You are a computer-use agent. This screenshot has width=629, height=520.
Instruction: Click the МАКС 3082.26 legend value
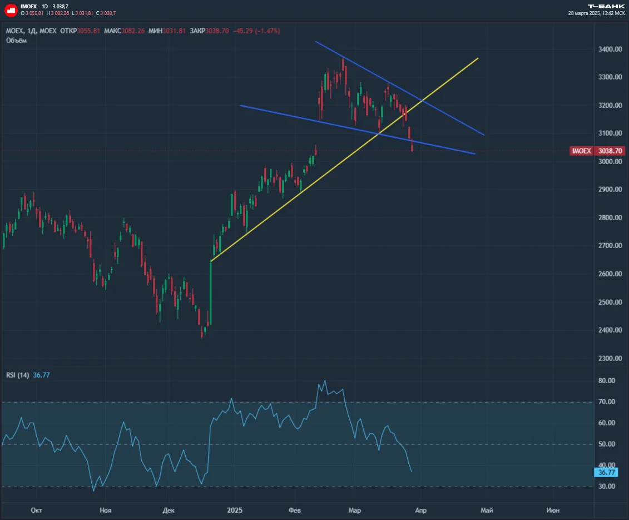tap(124, 31)
